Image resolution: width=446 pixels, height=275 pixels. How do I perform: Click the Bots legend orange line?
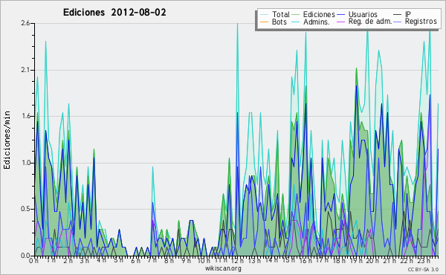pyautogui.click(x=264, y=22)
